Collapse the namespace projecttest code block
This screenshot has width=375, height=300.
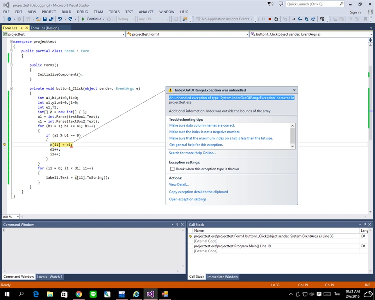(x=11, y=41)
